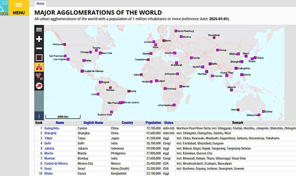Sort the table by Population column
Viewport: 296px width, 176px height.
click(153, 123)
